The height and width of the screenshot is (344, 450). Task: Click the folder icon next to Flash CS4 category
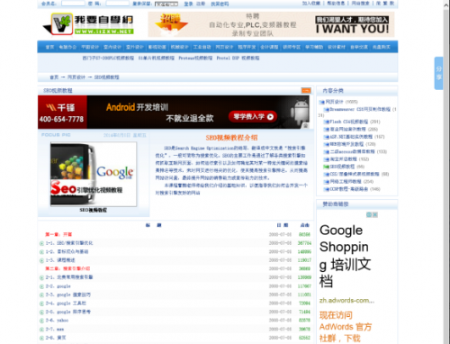(327, 122)
